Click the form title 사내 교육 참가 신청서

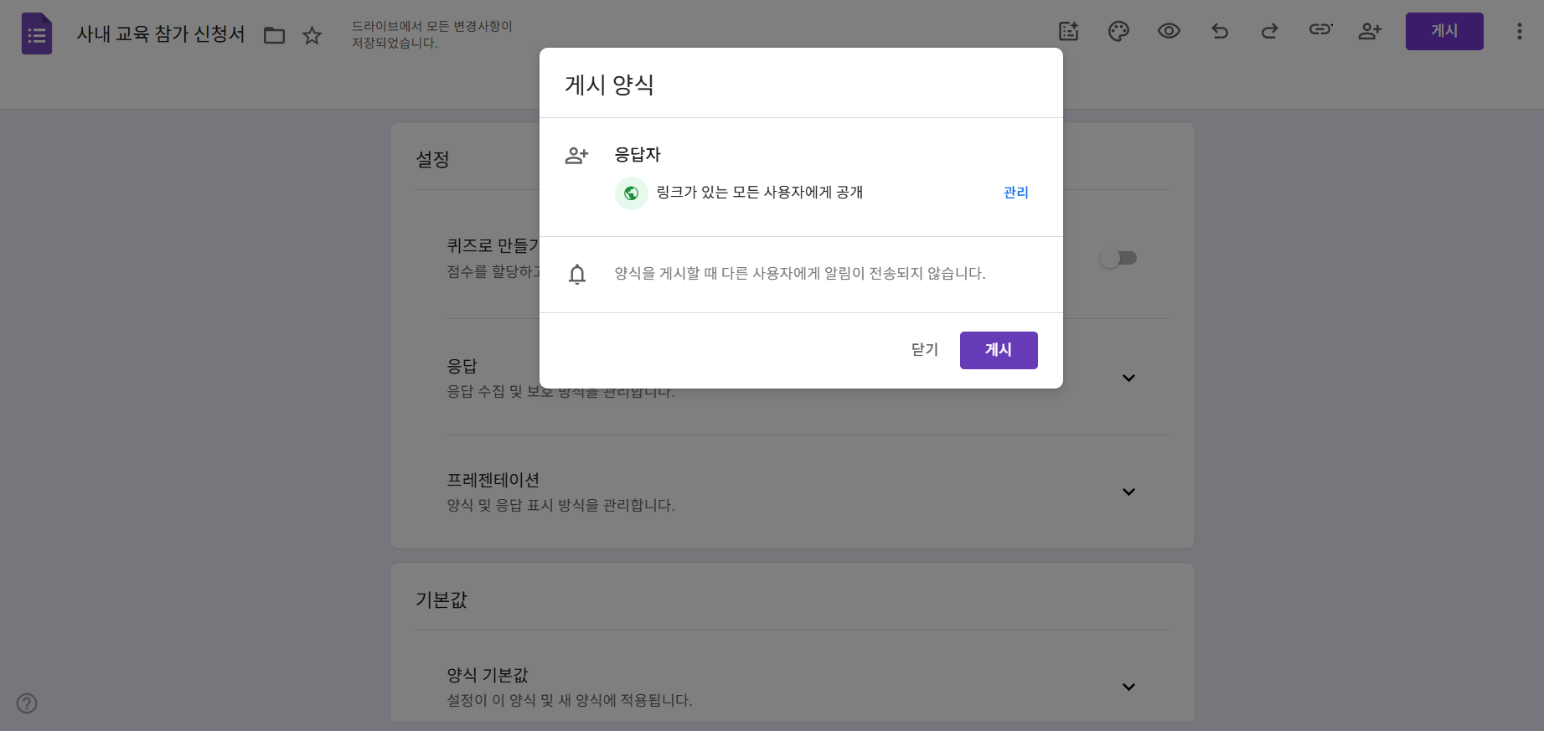click(161, 34)
